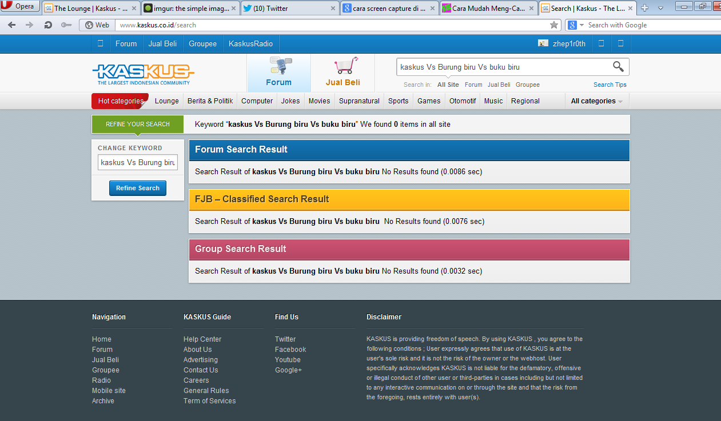Switch to the Twitter browser tab
721x421 pixels.
coord(289,8)
